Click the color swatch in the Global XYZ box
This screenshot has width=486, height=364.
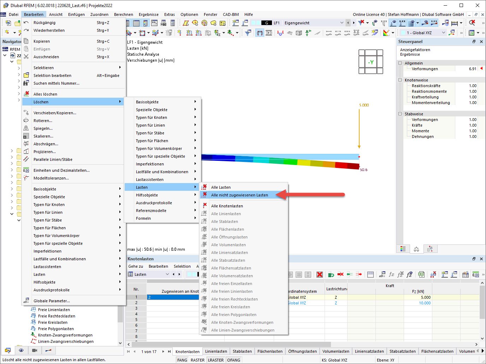403,33
